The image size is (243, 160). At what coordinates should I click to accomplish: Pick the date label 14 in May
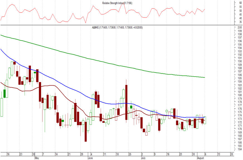pos(57,154)
